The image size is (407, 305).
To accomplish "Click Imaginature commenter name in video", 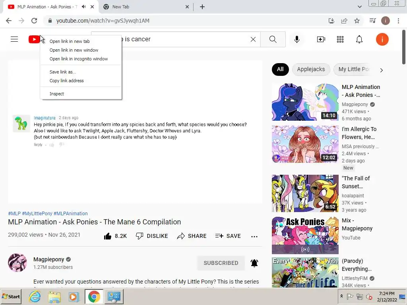I will point(45,118).
